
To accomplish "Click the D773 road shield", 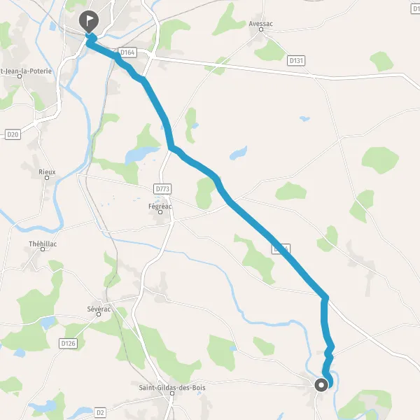I will tap(162, 189).
